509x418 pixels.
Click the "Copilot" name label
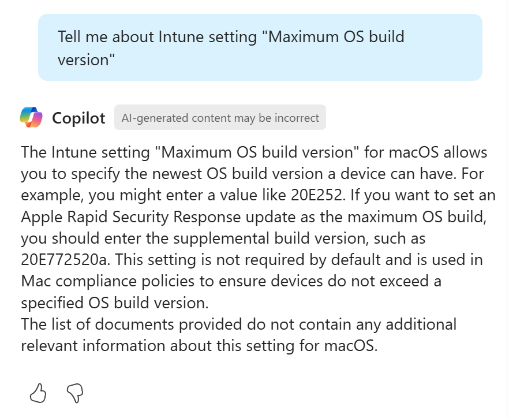coord(78,118)
